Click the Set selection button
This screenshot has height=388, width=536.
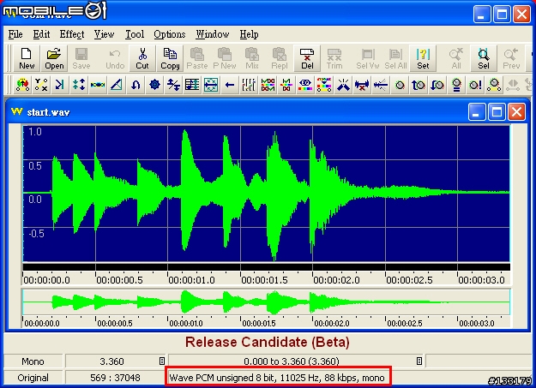coord(423,58)
